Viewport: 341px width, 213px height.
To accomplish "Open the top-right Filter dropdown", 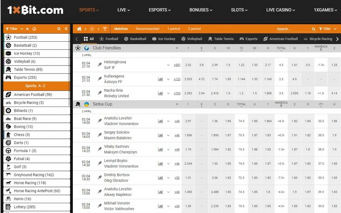I will 328,29.
